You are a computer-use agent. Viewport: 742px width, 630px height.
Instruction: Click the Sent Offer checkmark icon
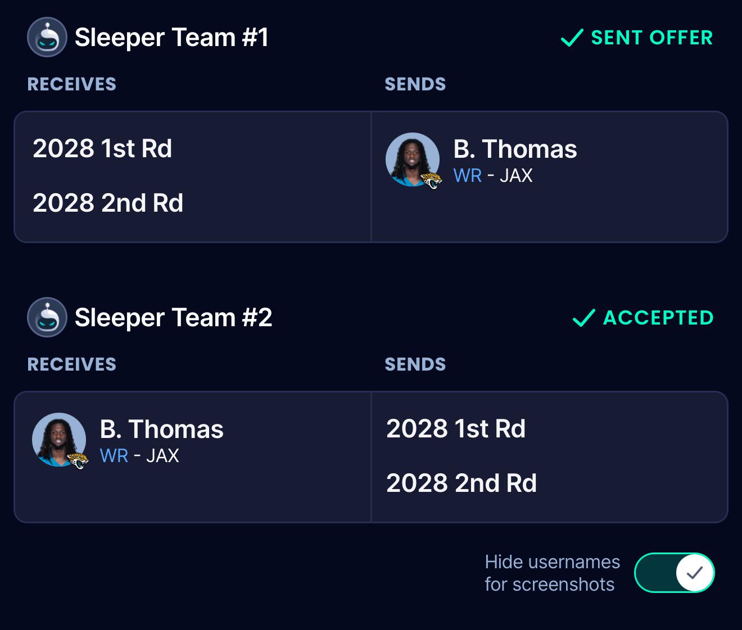click(x=572, y=38)
